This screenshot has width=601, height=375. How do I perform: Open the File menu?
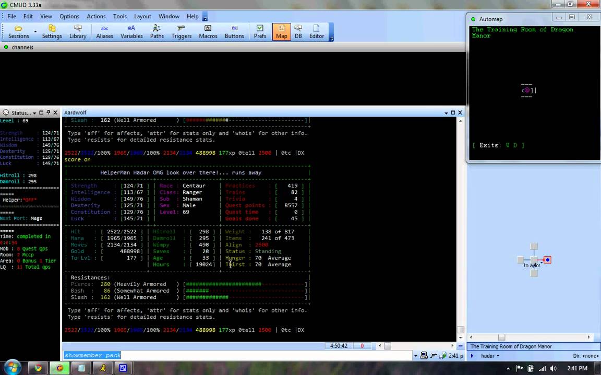11,17
